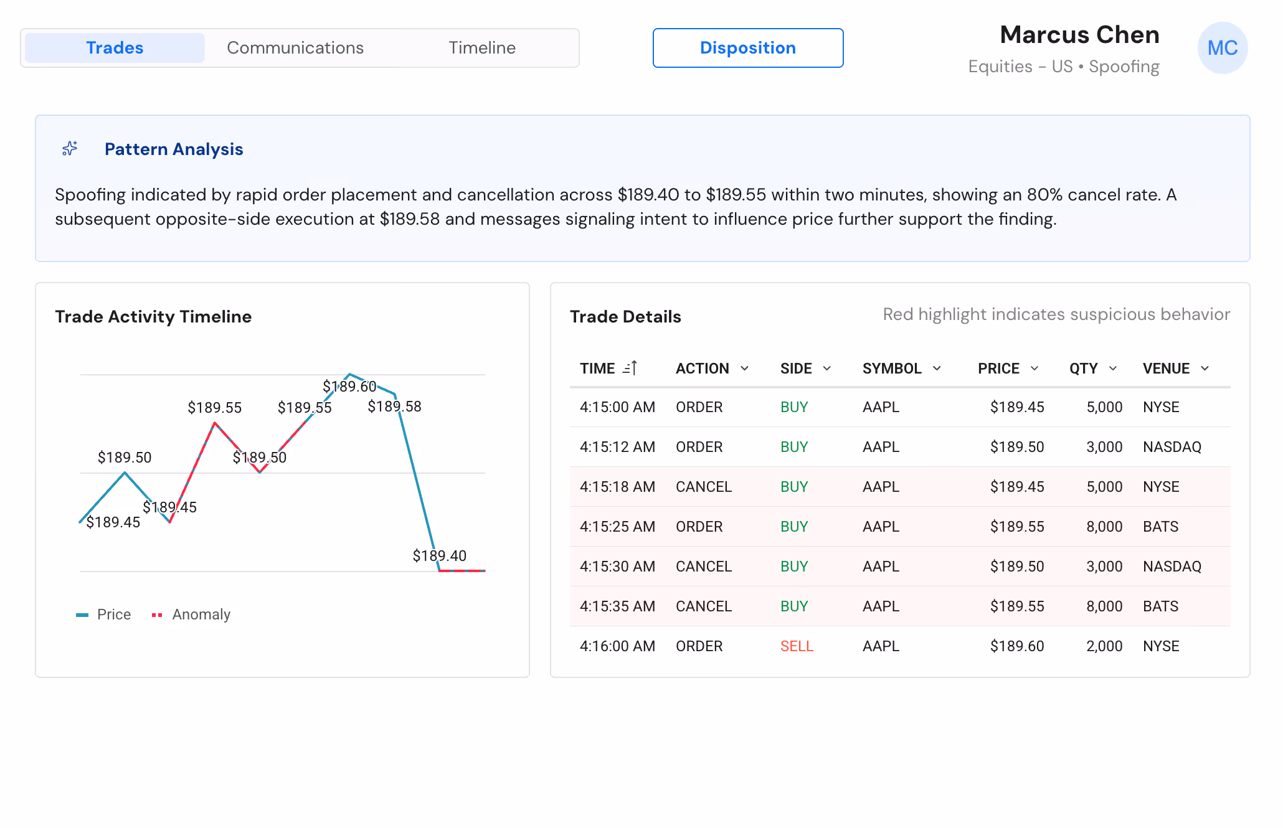Click the Pattern Analysis sparkle icon
This screenshot has height=828, width=1283.
click(70, 149)
